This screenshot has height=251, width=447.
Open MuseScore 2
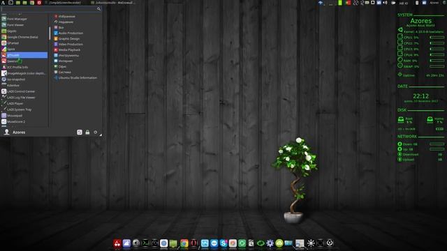click(x=24, y=121)
